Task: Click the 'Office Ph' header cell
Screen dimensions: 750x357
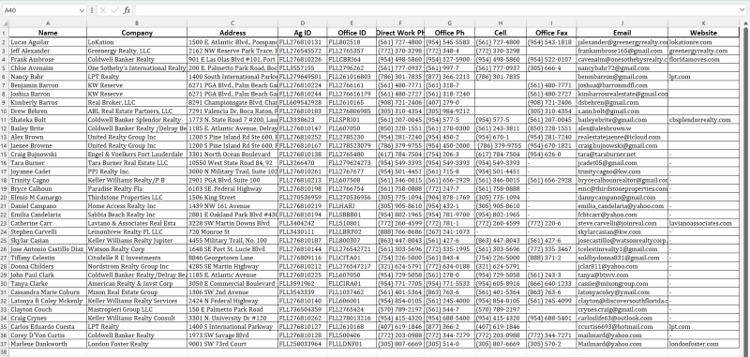Action: pos(450,33)
